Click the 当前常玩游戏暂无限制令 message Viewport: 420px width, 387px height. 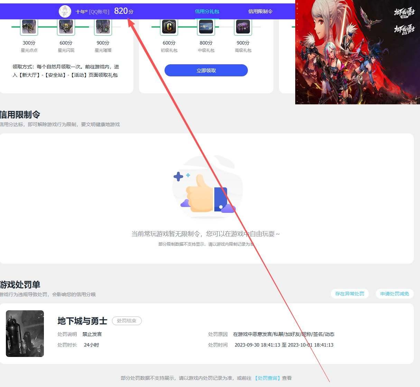point(206,234)
